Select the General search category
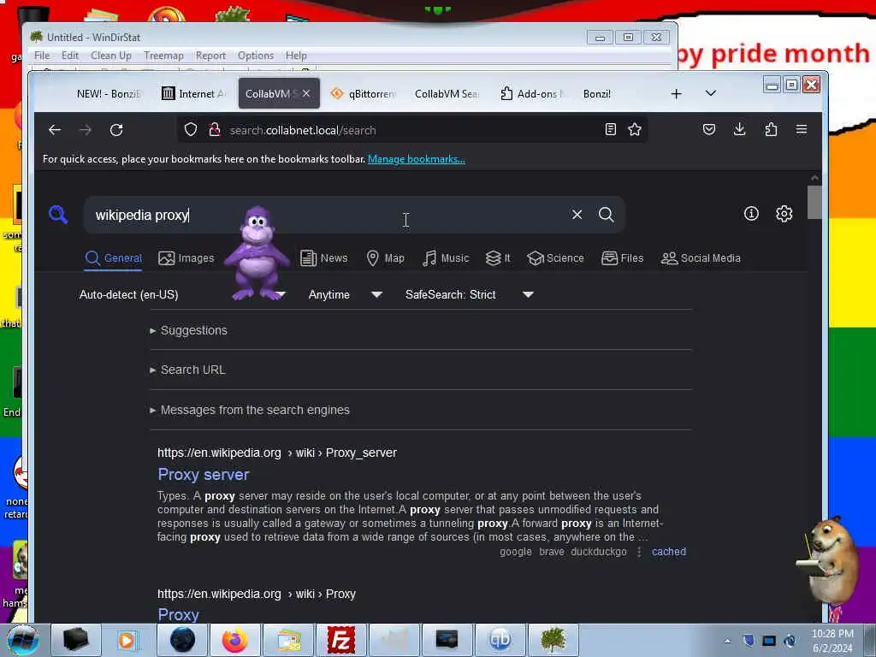The image size is (876, 657). click(x=114, y=258)
